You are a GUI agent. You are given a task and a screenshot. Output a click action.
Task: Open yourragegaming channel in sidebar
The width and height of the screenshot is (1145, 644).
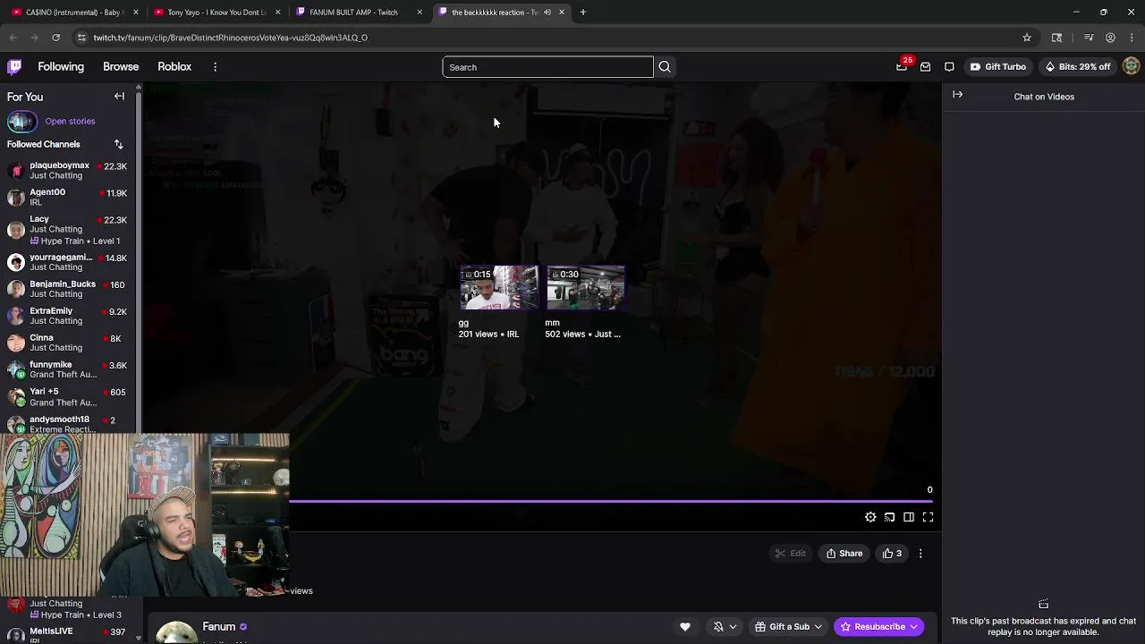67,262
